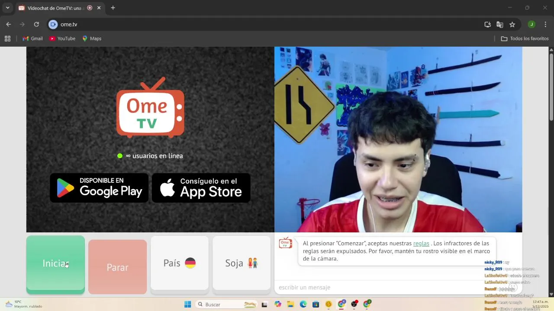
Task: Open the Google Translate page icon
Action: (x=500, y=24)
